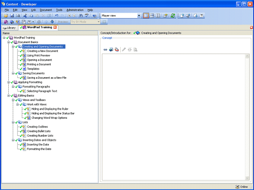Select the Formatting the Date topic

click(x=39, y=149)
